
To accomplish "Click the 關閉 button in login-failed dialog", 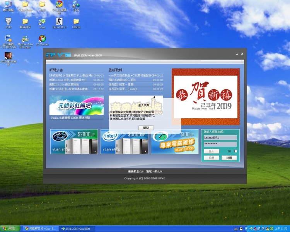I will tap(146, 128).
